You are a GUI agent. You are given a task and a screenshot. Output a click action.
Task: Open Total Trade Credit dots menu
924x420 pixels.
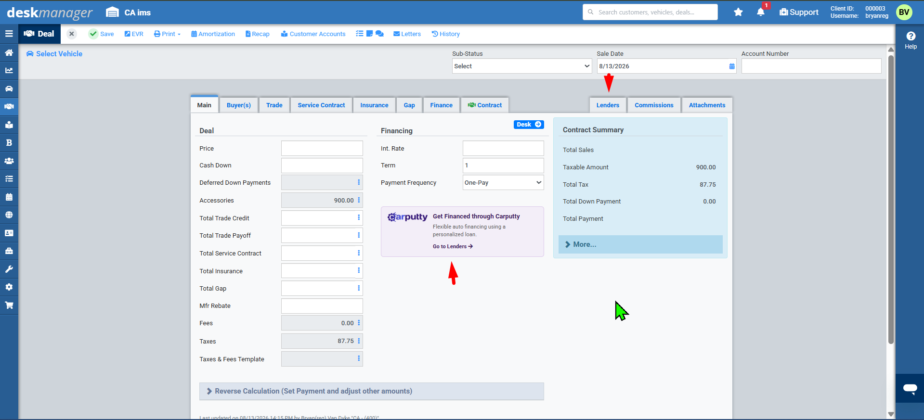coord(359,217)
